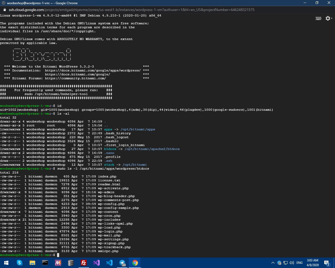335x268 pixels.
Task: Click the docs.bitnami.com/google/ URL
Action: coord(77,74)
